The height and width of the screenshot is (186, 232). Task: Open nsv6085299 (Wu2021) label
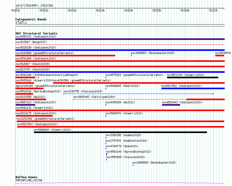[120, 102]
